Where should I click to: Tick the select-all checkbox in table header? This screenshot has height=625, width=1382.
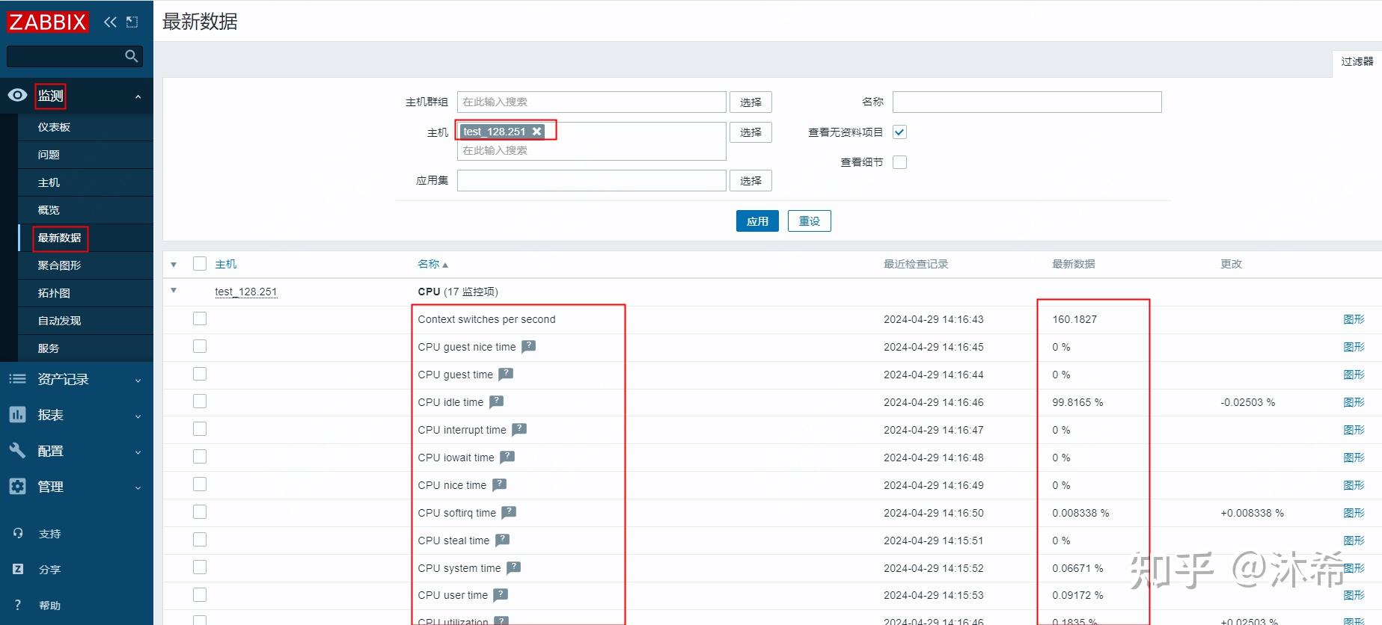click(200, 263)
